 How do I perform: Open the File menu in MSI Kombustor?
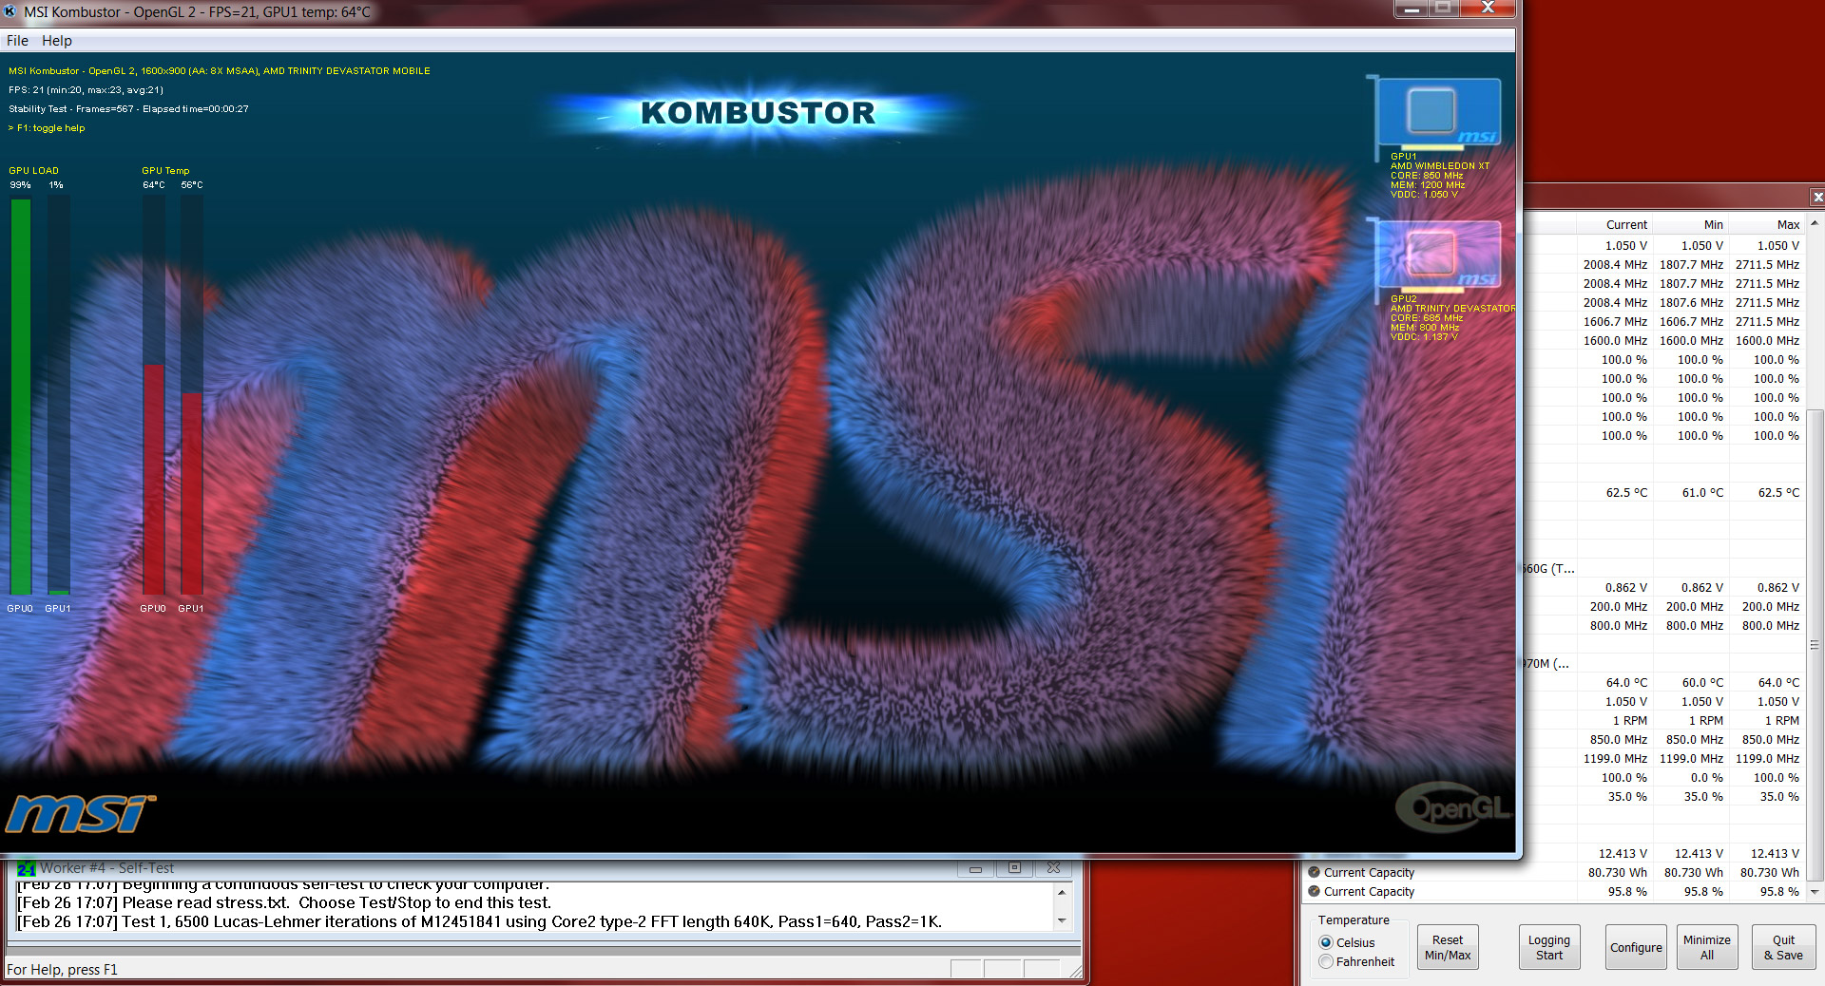(x=17, y=41)
